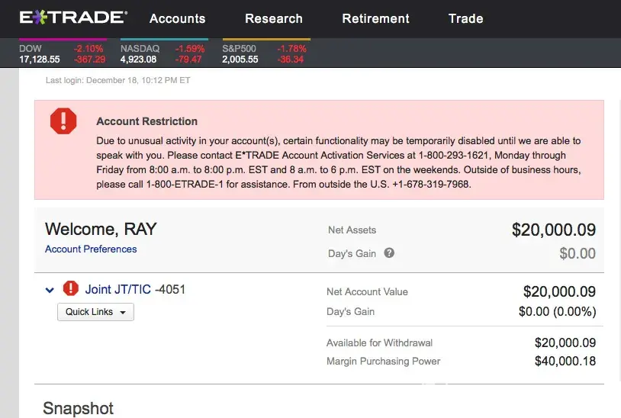The image size is (621, 418).
Task: Open the Quick Links dropdown
Action: click(95, 312)
